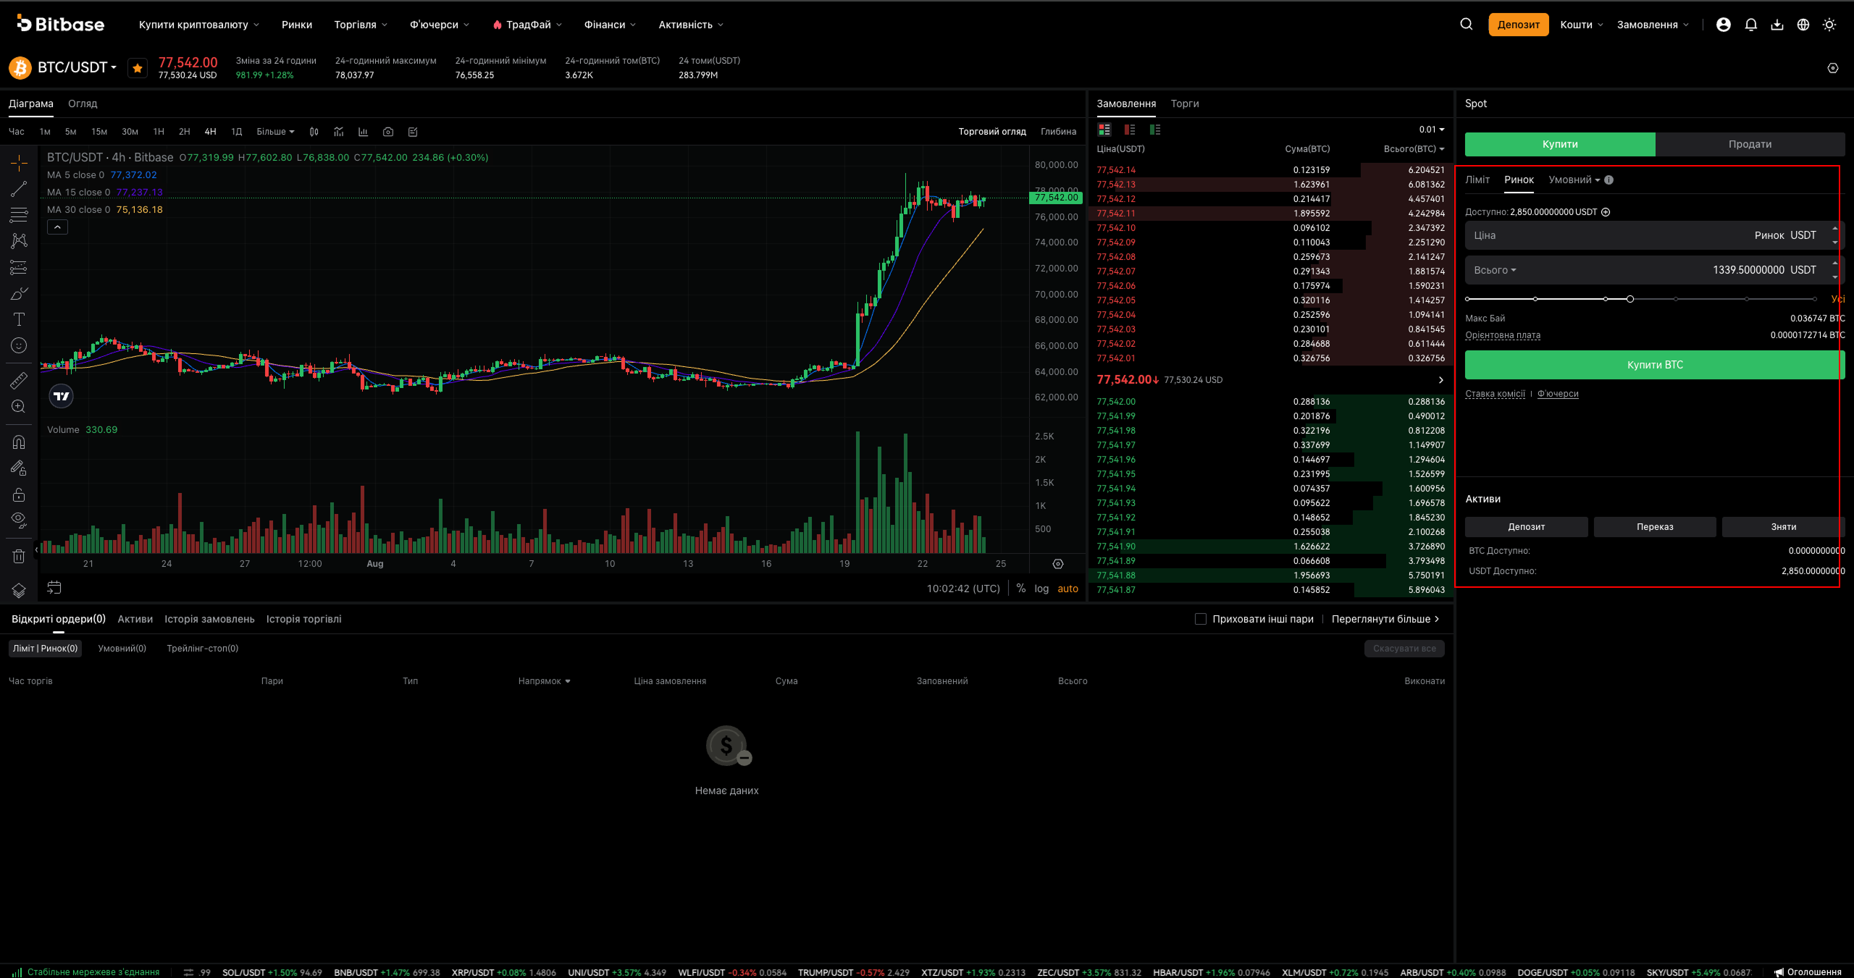The image size is (1854, 978).
Task: Open the Ринки menu item
Action: tap(297, 25)
